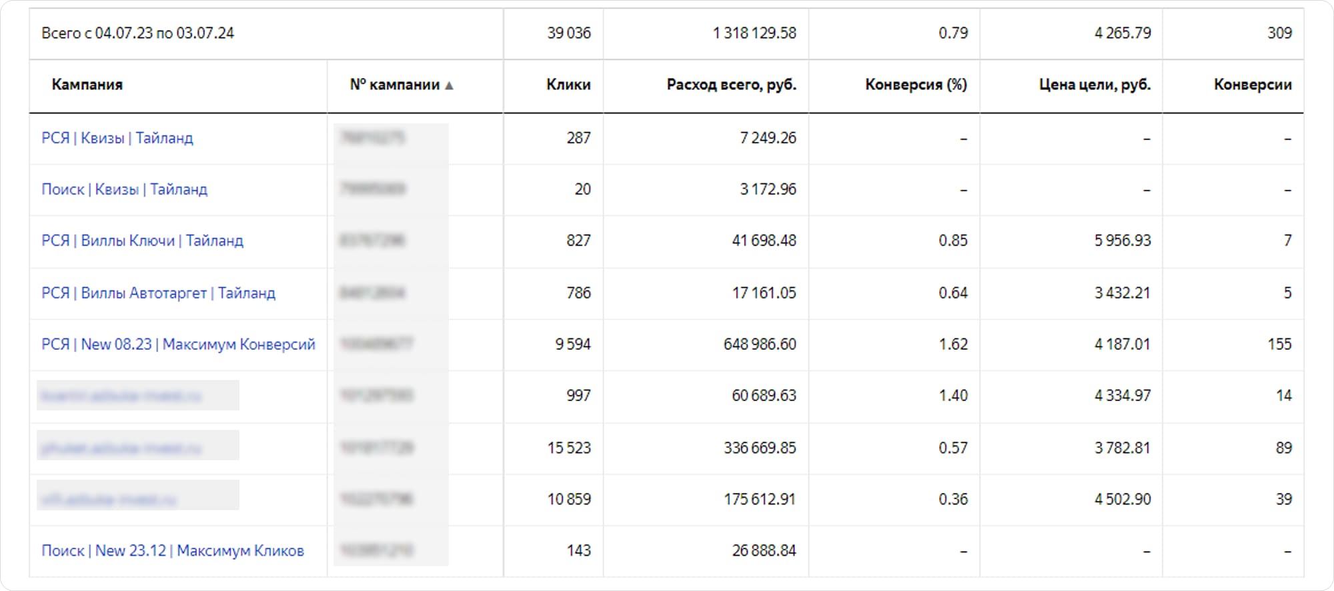Select РСЯ | Виллы Ключи | Тайланд link
This screenshot has height=591, width=1334.
coord(142,241)
